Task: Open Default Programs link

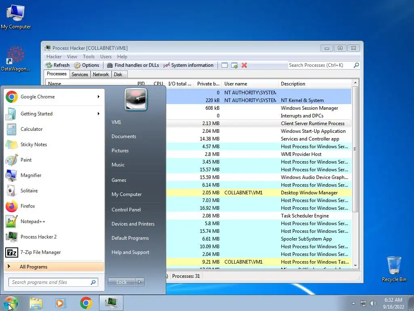Action: pyautogui.click(x=130, y=238)
